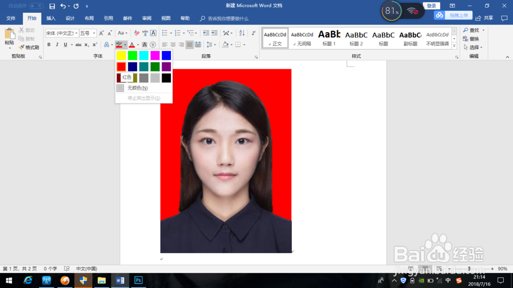Open the File tab

[x=11, y=18]
